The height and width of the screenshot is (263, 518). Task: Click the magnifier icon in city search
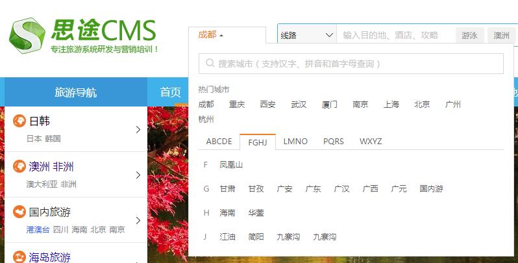[x=210, y=64]
